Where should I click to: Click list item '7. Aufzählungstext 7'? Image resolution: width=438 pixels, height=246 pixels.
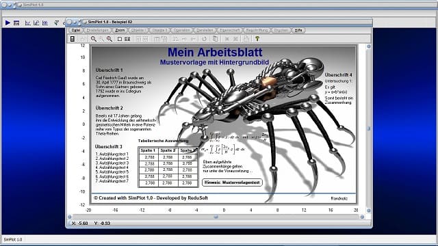[x=112, y=181]
